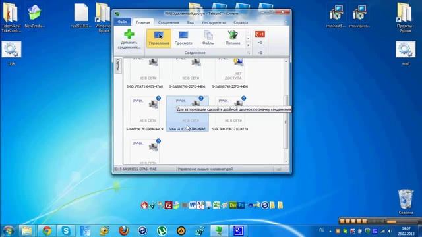Open the ABBYY icon in the dock
The height and width of the screenshot is (237, 422).
pyautogui.click(x=200, y=205)
